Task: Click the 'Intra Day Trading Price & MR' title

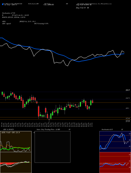Action: [x=48, y=129]
